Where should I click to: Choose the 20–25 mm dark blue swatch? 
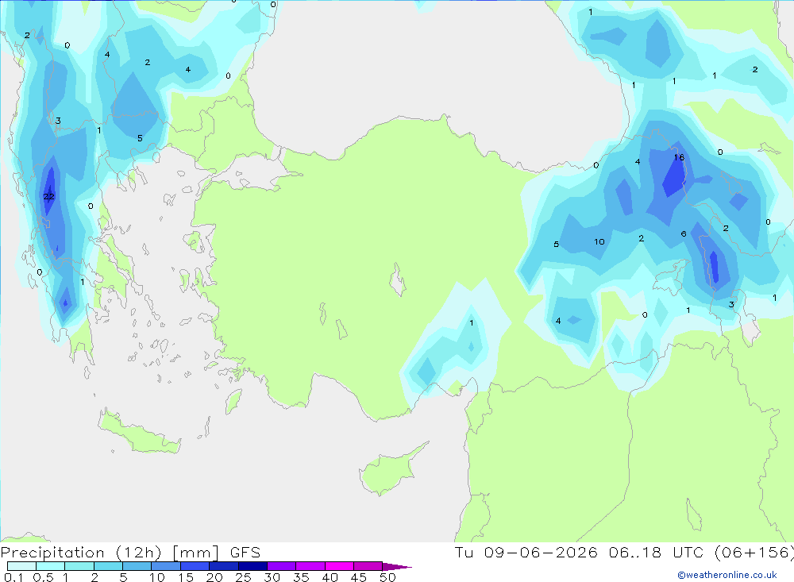click(x=224, y=566)
